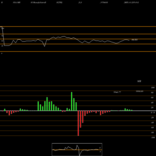This screenshot has width=156, height=156.
Task: Click the 70 level label on the RSI axis
Action: 2,36
